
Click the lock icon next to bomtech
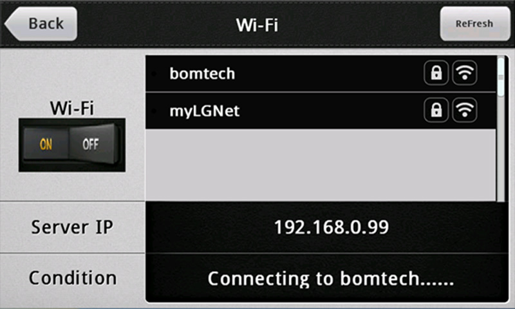pyautogui.click(x=436, y=73)
